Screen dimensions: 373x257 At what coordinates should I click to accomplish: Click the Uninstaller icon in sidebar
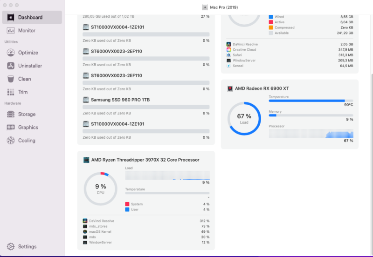(10, 66)
